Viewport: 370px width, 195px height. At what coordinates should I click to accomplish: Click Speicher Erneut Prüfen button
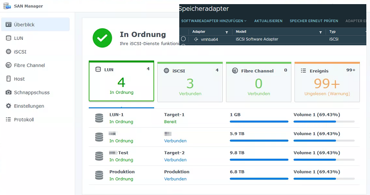click(x=314, y=21)
